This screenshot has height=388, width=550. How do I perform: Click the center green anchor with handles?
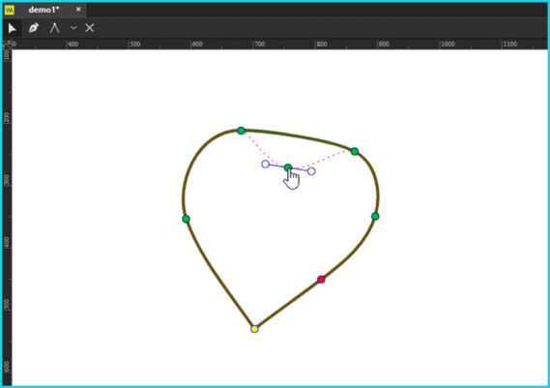[288, 167]
